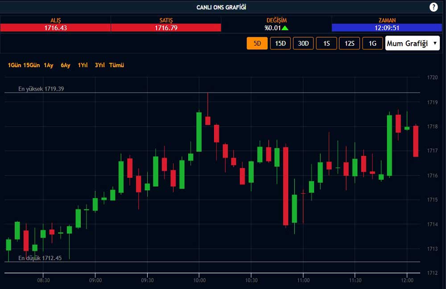Select the 1S interval button
The height and width of the screenshot is (289, 446).
click(326, 44)
